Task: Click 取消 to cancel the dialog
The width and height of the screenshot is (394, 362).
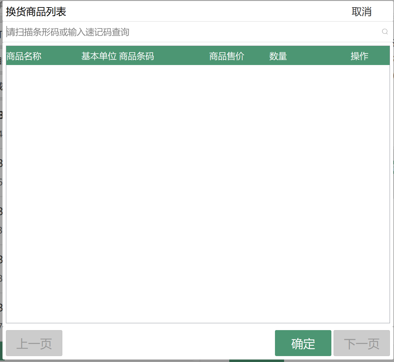Action: (361, 12)
